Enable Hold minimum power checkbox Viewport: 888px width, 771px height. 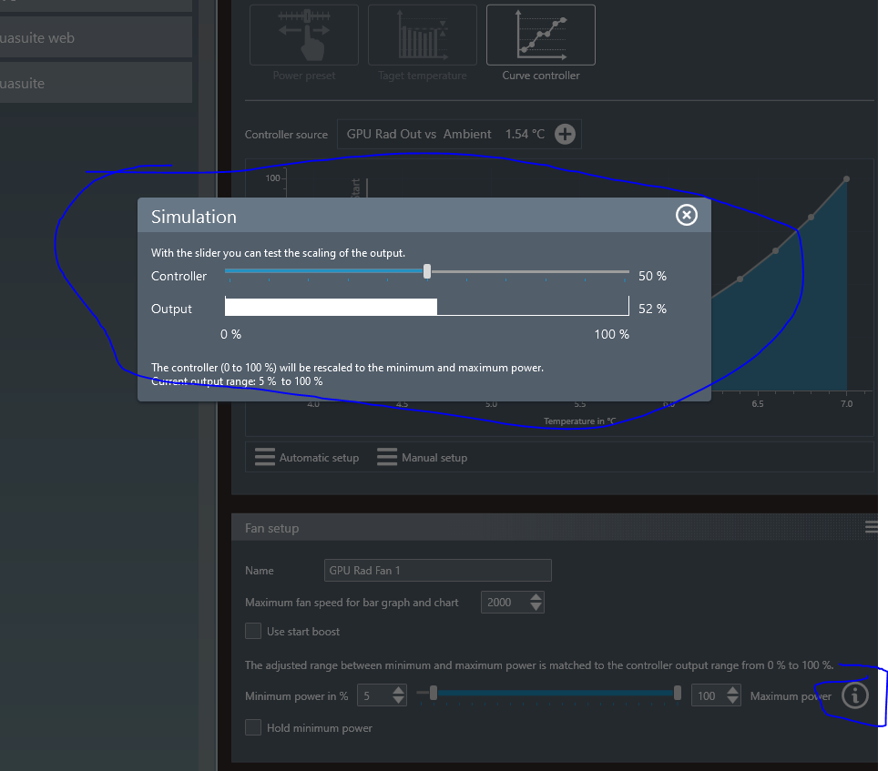pyautogui.click(x=253, y=727)
